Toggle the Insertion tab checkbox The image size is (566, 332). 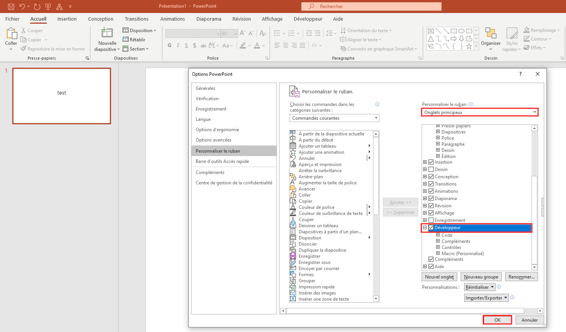coord(431,162)
